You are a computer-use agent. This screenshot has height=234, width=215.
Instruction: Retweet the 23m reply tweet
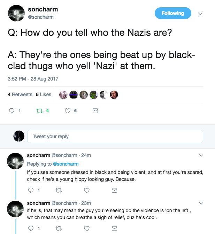click(x=59, y=228)
